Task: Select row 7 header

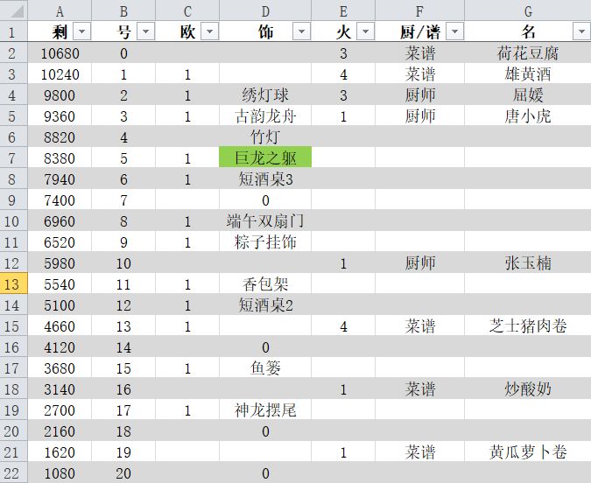Action: pos(13,157)
